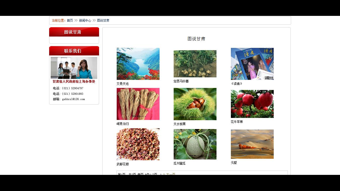340x191 pixels.
Task: Click the 图说甘肃 page title heading
Action: pos(196,39)
